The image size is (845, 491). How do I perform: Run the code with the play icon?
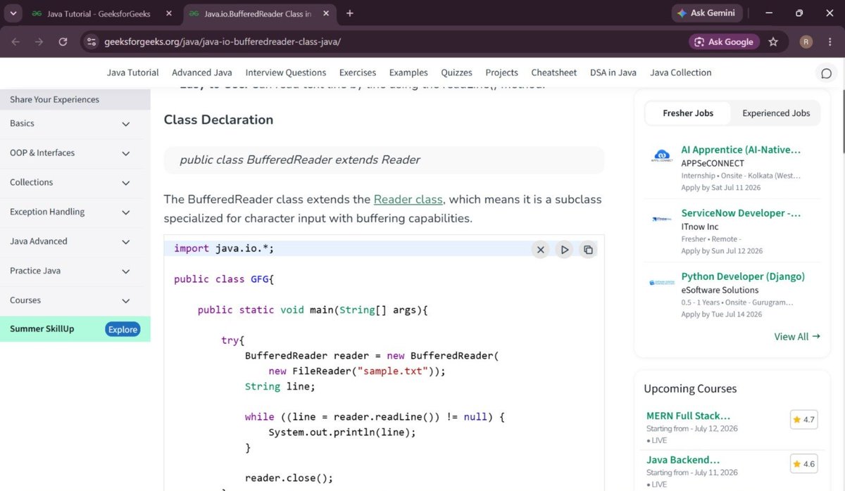(x=564, y=249)
